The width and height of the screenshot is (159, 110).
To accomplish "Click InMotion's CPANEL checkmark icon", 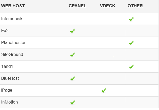I will (73, 102).
